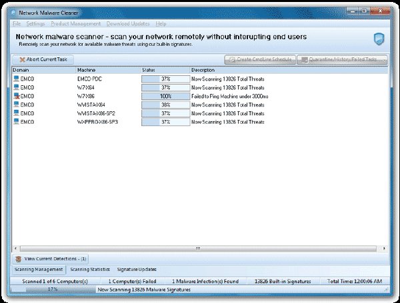This screenshot has width=400, height=303.
Task: Click the computer icon for WVISTA-X86-SP2 row
Action: (16, 113)
